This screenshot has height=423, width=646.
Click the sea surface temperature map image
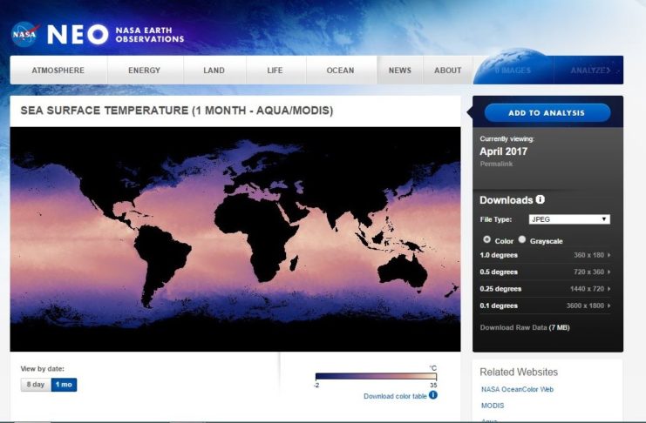tap(235, 238)
